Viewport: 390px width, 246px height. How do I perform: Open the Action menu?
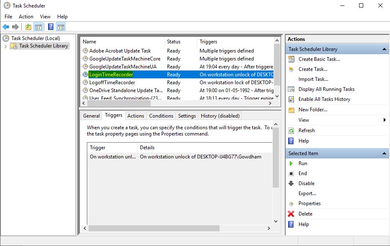[26, 16]
